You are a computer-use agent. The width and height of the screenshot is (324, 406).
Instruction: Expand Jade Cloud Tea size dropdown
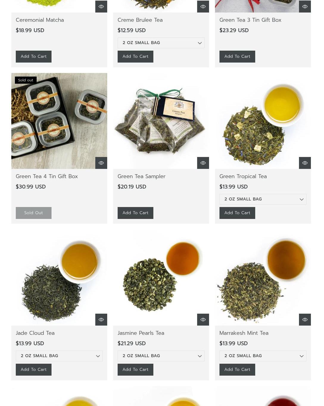[59, 356]
